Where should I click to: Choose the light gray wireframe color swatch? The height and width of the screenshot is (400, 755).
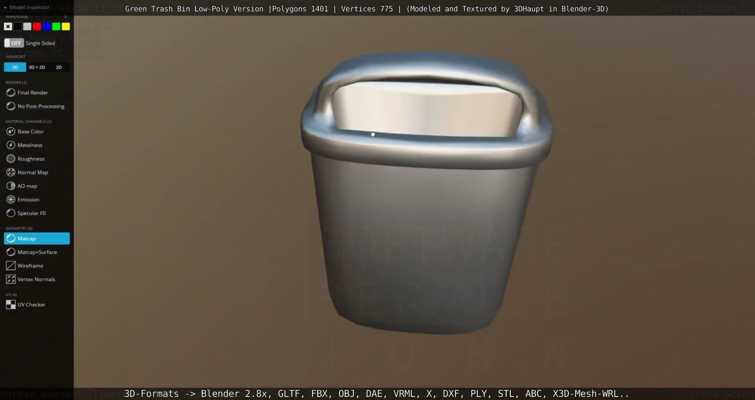(x=27, y=26)
